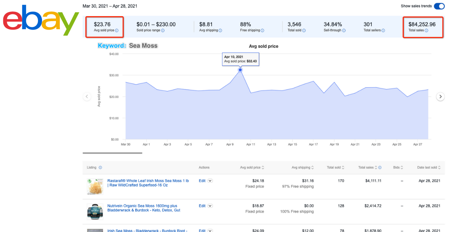This screenshot has width=455, height=232.
Task: Click the 97% Free shipping text
Action: pyautogui.click(x=298, y=187)
